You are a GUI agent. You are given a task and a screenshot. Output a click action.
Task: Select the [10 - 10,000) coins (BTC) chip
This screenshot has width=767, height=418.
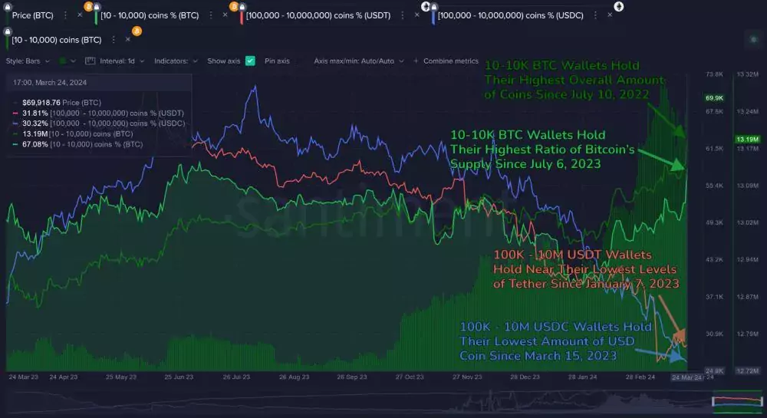click(x=57, y=40)
